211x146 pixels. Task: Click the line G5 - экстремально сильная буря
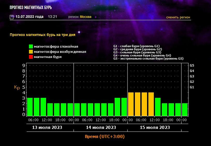point(148,59)
